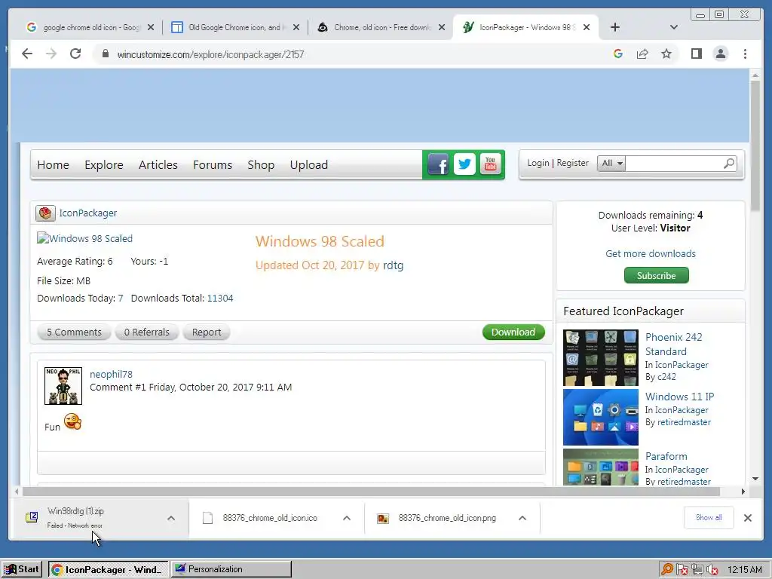Open neophil78's avatar image
The image size is (772, 579).
[x=63, y=386]
